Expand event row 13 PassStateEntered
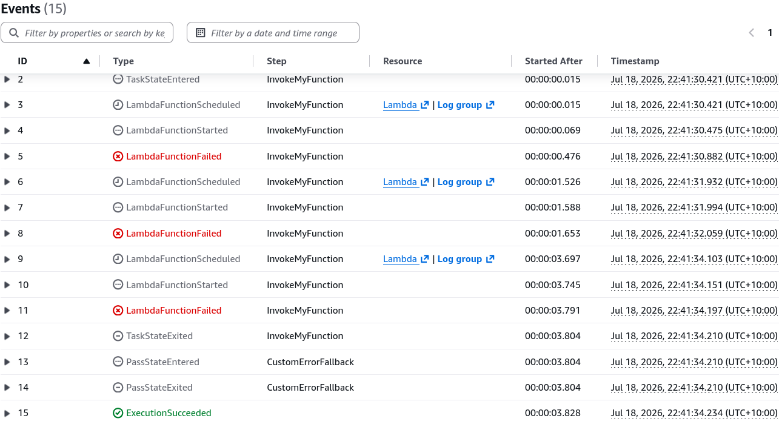Image resolution: width=779 pixels, height=421 pixels. point(7,362)
